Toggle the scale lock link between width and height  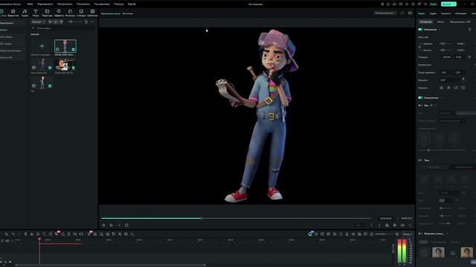[x=420, y=47]
